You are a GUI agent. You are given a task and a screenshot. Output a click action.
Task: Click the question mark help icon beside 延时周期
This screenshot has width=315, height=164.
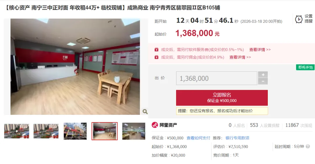tap(308, 146)
